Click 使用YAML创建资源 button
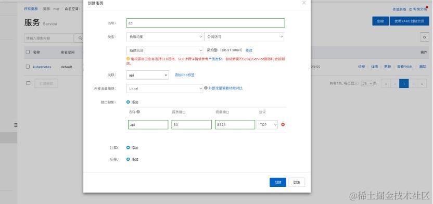This screenshot has width=433, height=204. click(x=409, y=21)
